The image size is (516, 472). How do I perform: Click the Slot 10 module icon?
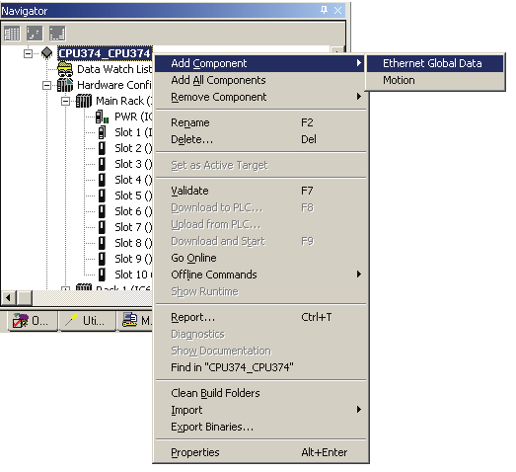102,275
